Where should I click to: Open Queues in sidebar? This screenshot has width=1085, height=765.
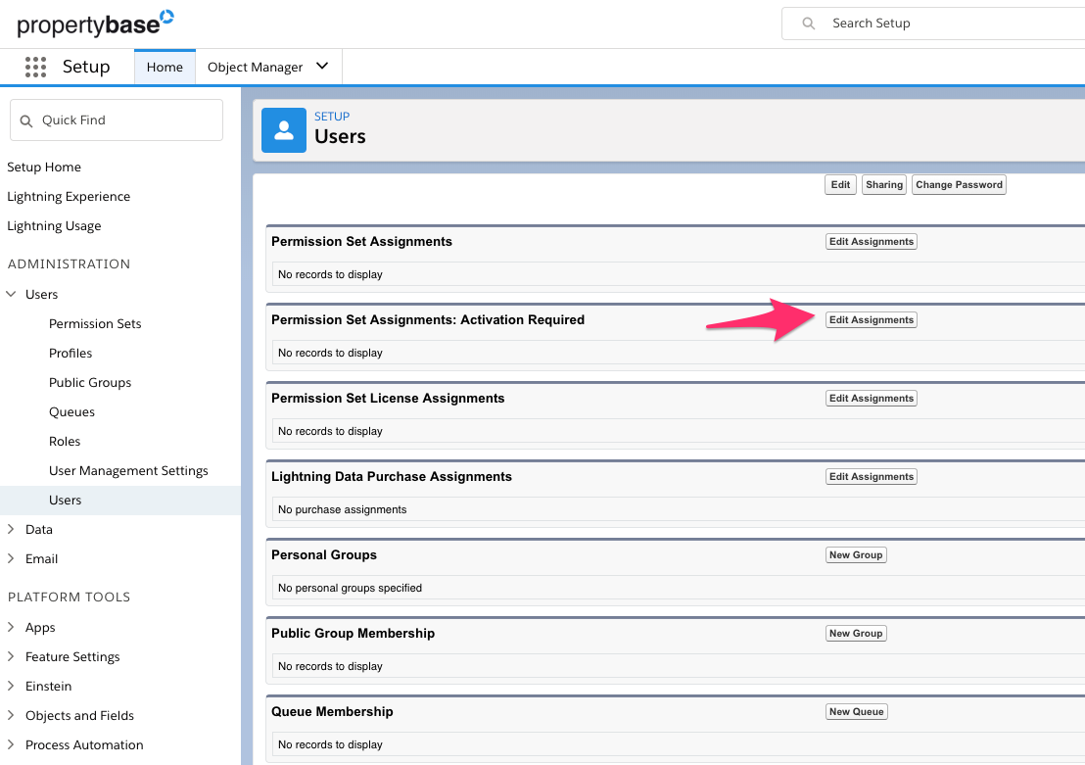coord(71,412)
